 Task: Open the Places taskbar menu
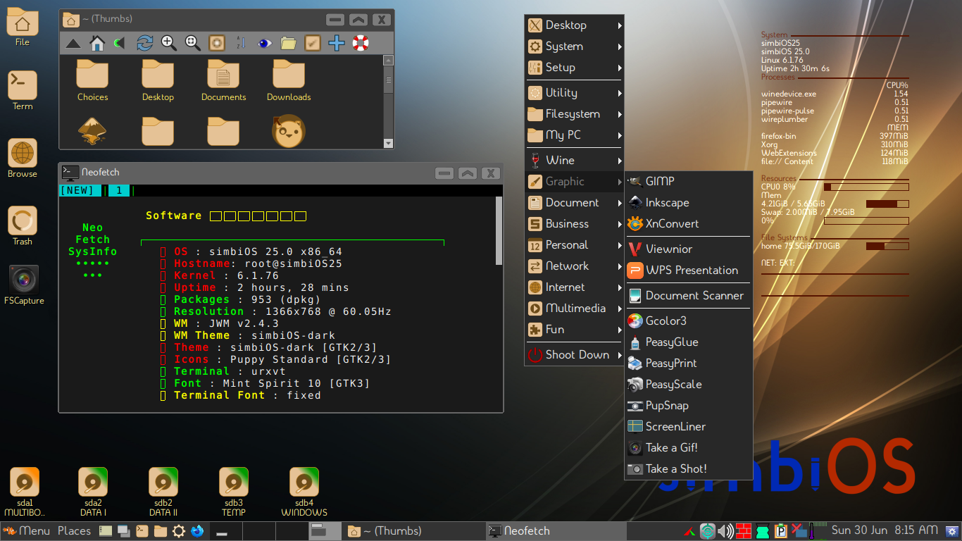[74, 531]
